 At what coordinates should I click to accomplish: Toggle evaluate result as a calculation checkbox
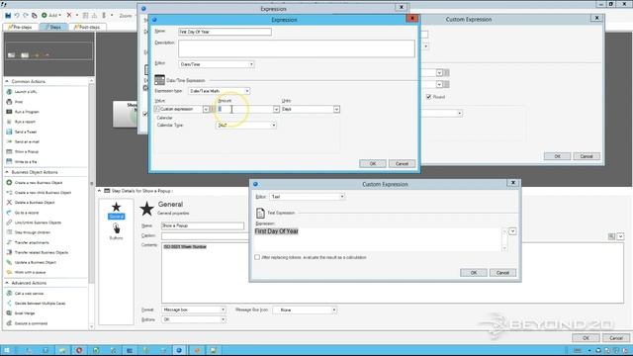pos(257,257)
